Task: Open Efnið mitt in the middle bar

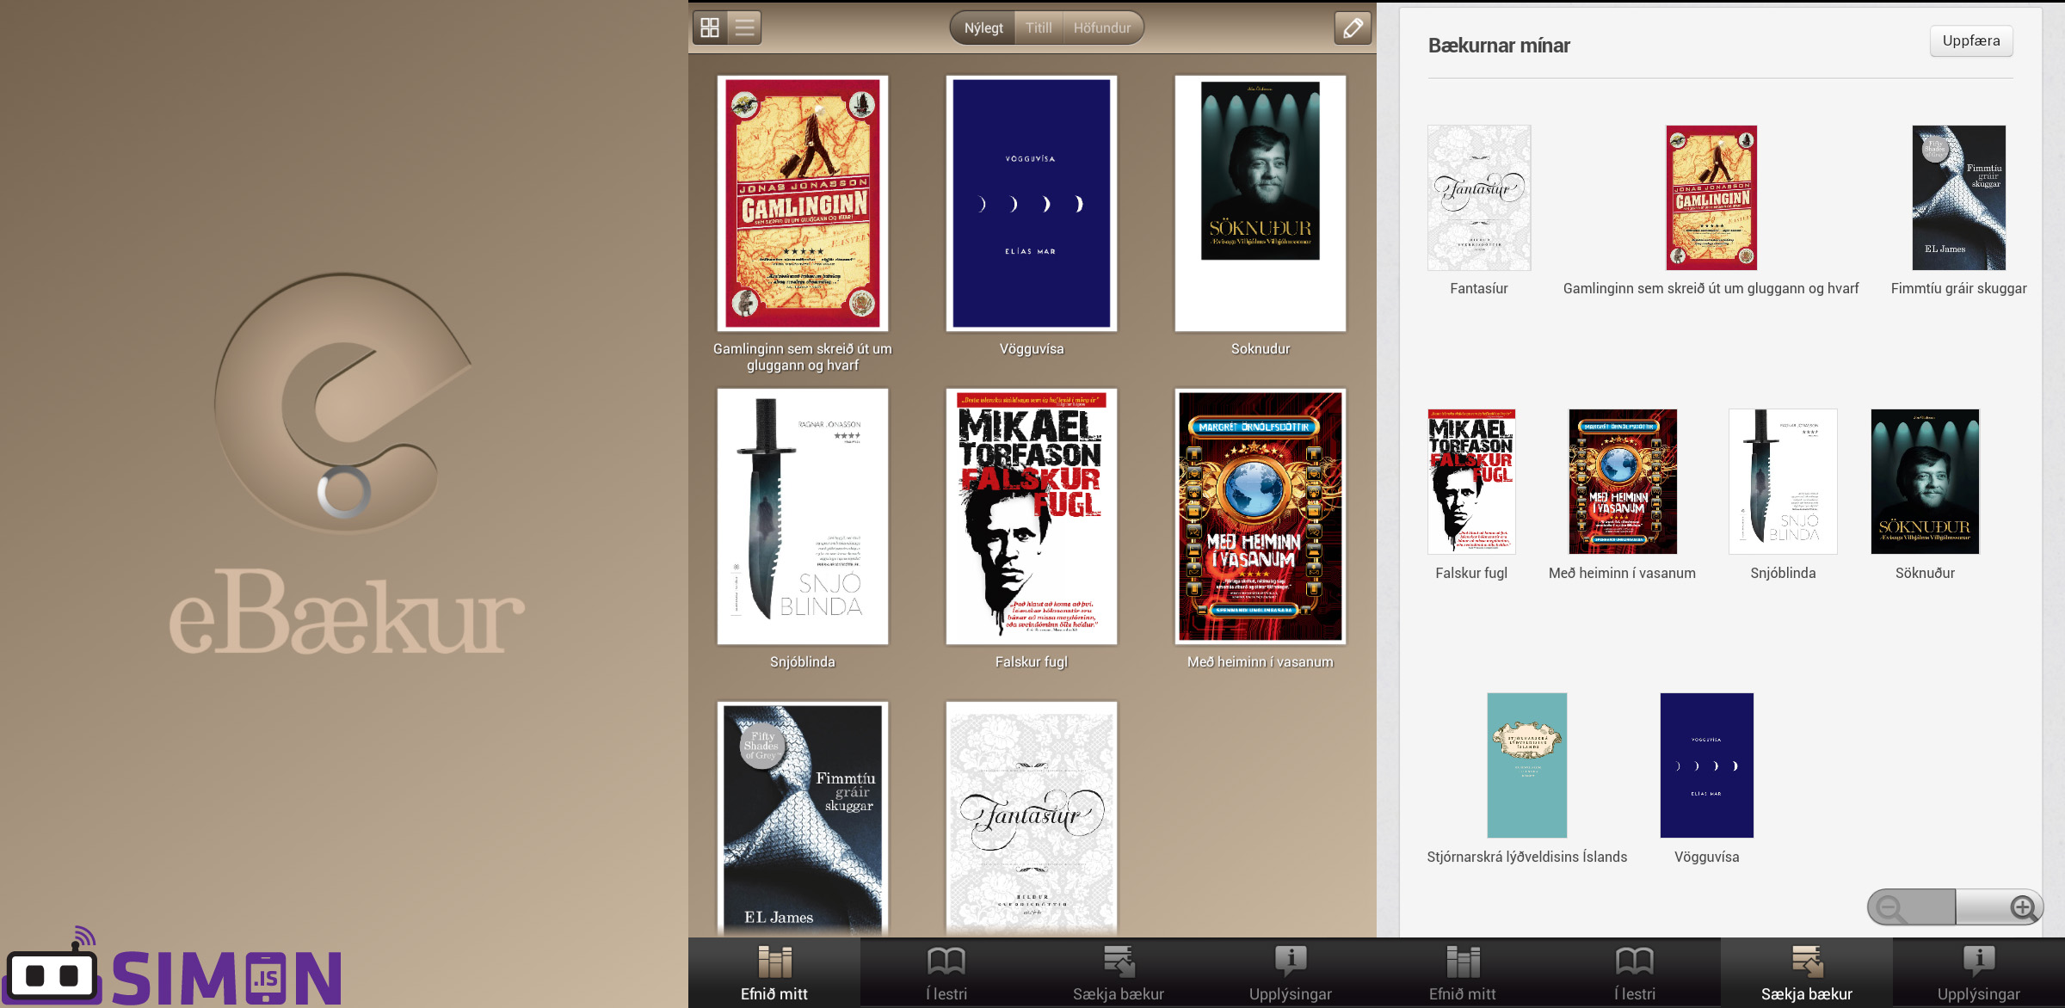Action: tap(774, 974)
